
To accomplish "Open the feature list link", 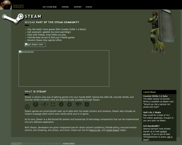I will pos(95,130).
